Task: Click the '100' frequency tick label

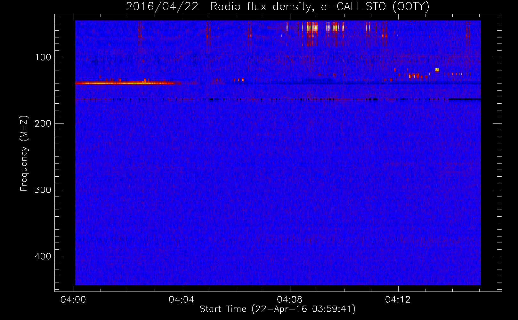Action: (x=43, y=57)
